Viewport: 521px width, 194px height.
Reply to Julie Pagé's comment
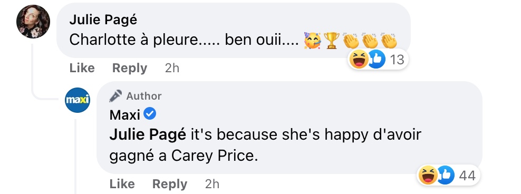click(130, 68)
